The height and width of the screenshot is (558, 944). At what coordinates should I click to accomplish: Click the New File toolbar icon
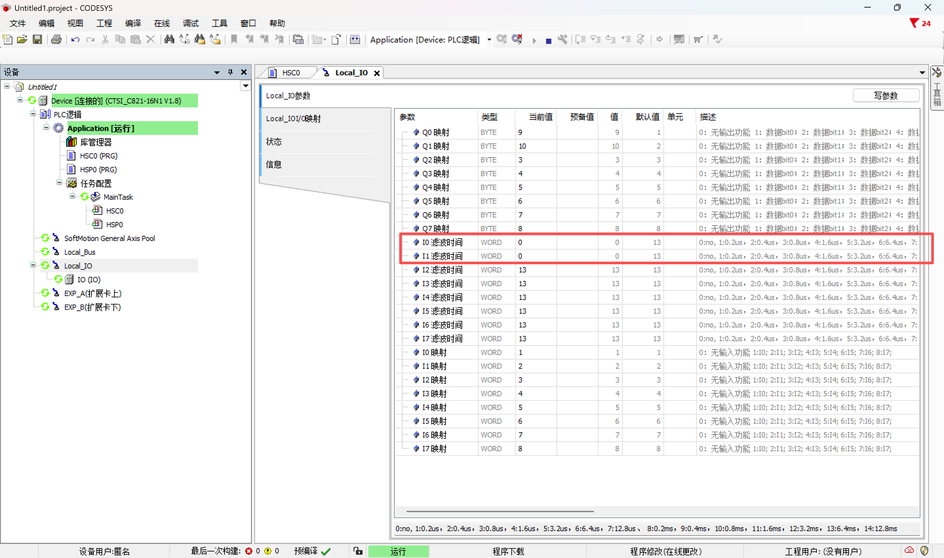pyautogui.click(x=8, y=40)
